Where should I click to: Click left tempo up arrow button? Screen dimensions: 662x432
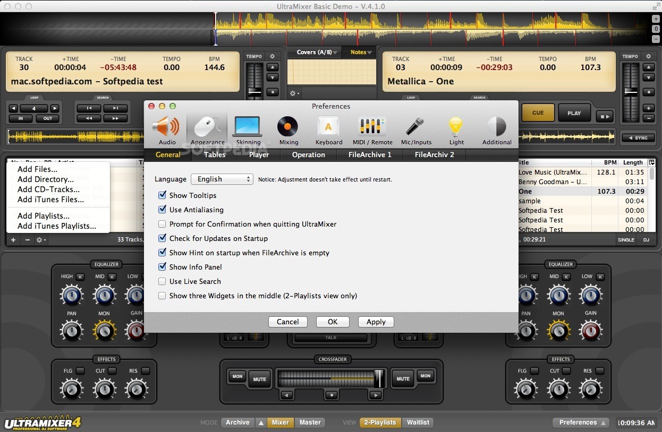(x=272, y=67)
